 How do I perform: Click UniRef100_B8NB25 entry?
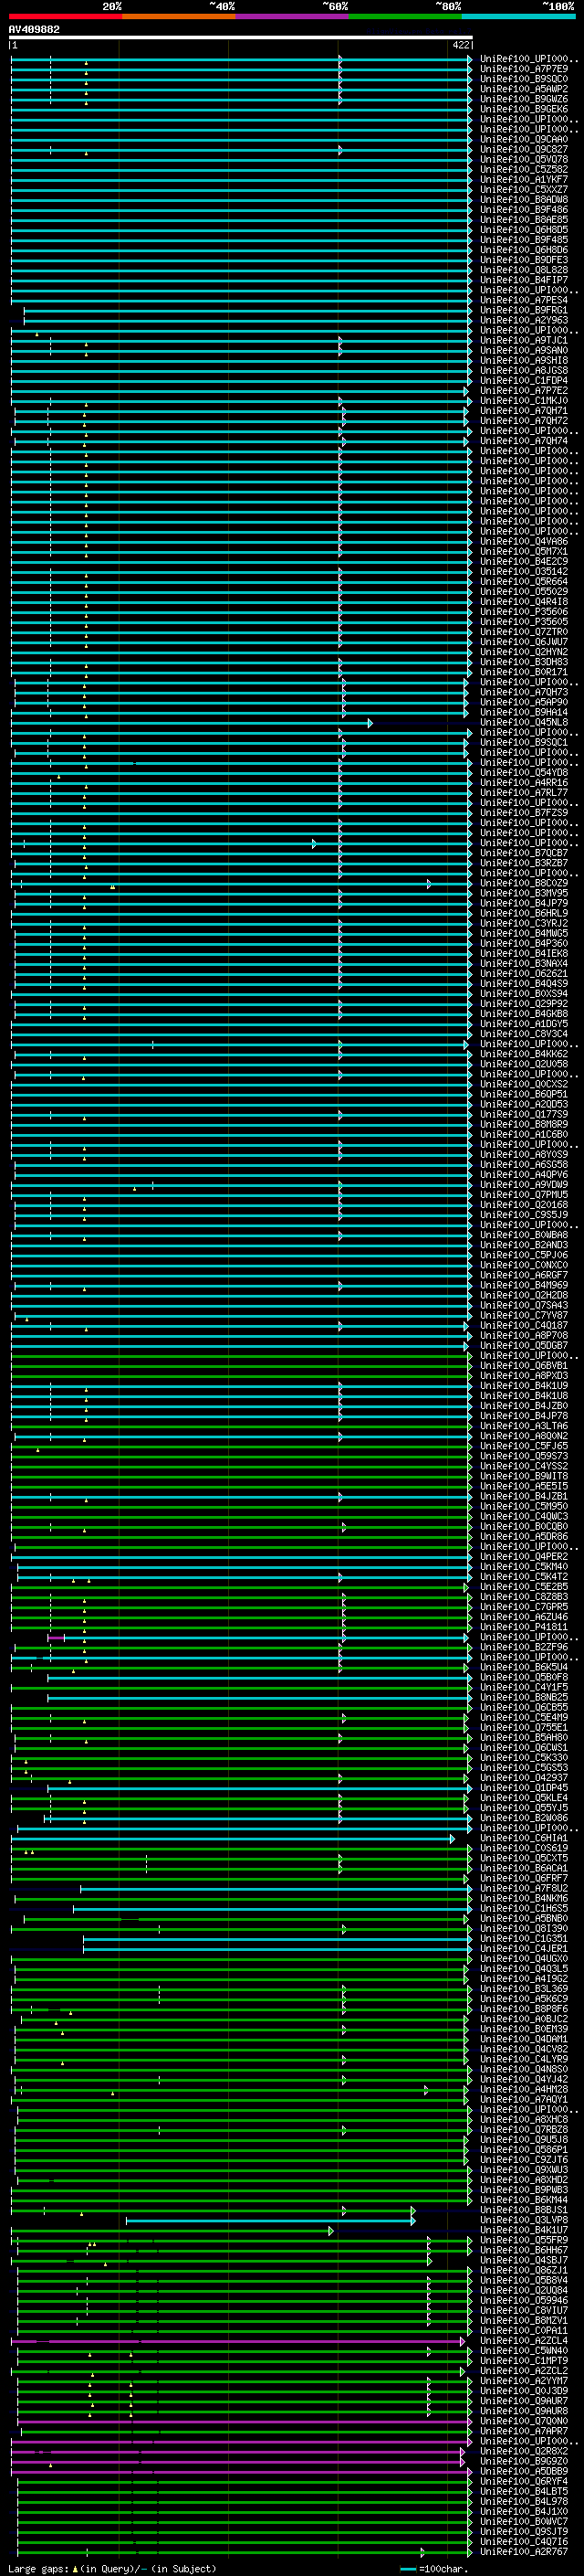[x=523, y=1697]
